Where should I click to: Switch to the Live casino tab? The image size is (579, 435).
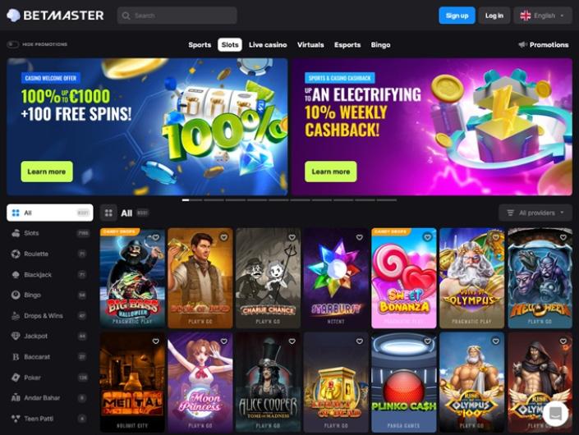coord(268,44)
